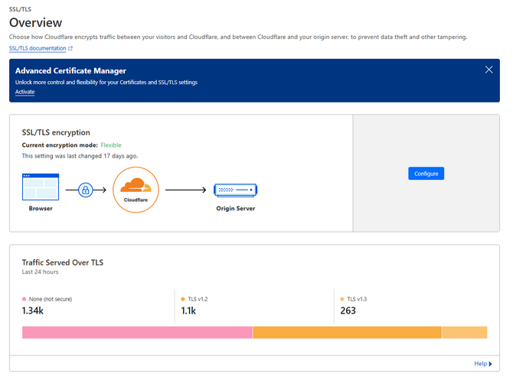Click the pink None (not secure) bar segment

[137, 332]
